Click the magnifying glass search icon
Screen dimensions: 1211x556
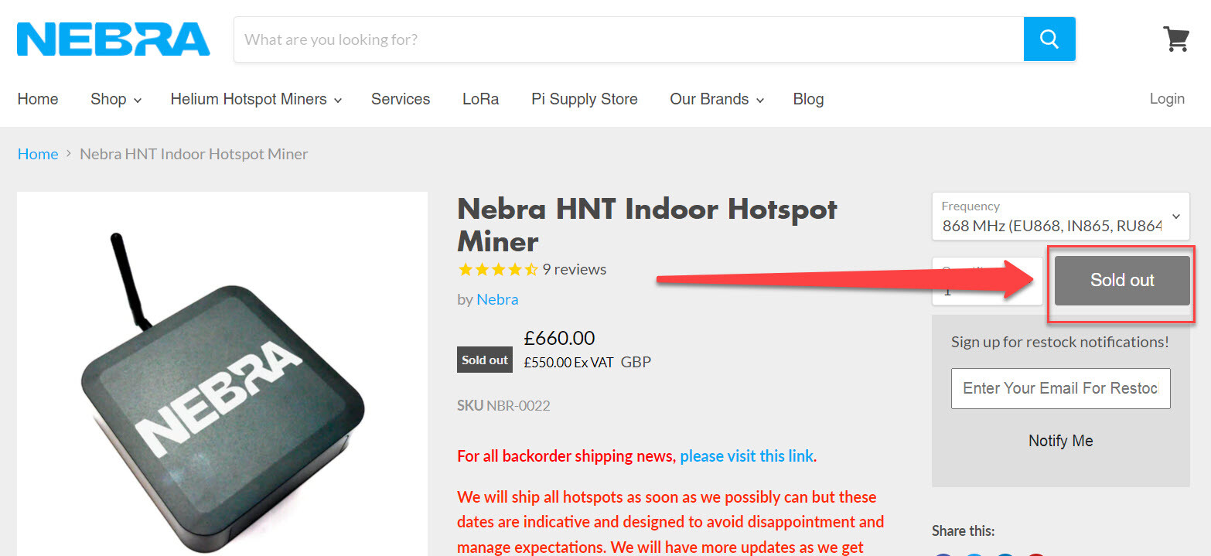pyautogui.click(x=1049, y=39)
